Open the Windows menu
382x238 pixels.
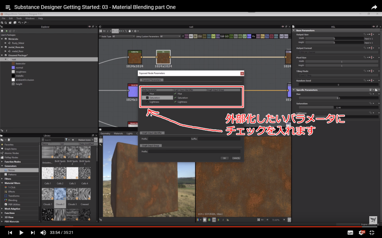[30, 19]
